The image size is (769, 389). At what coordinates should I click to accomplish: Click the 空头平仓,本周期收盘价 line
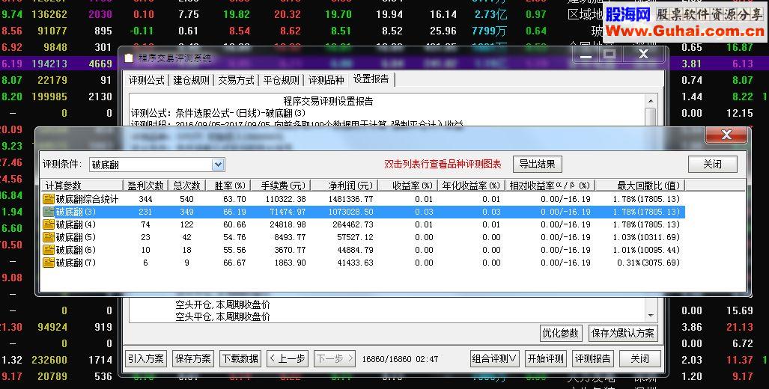222,316
